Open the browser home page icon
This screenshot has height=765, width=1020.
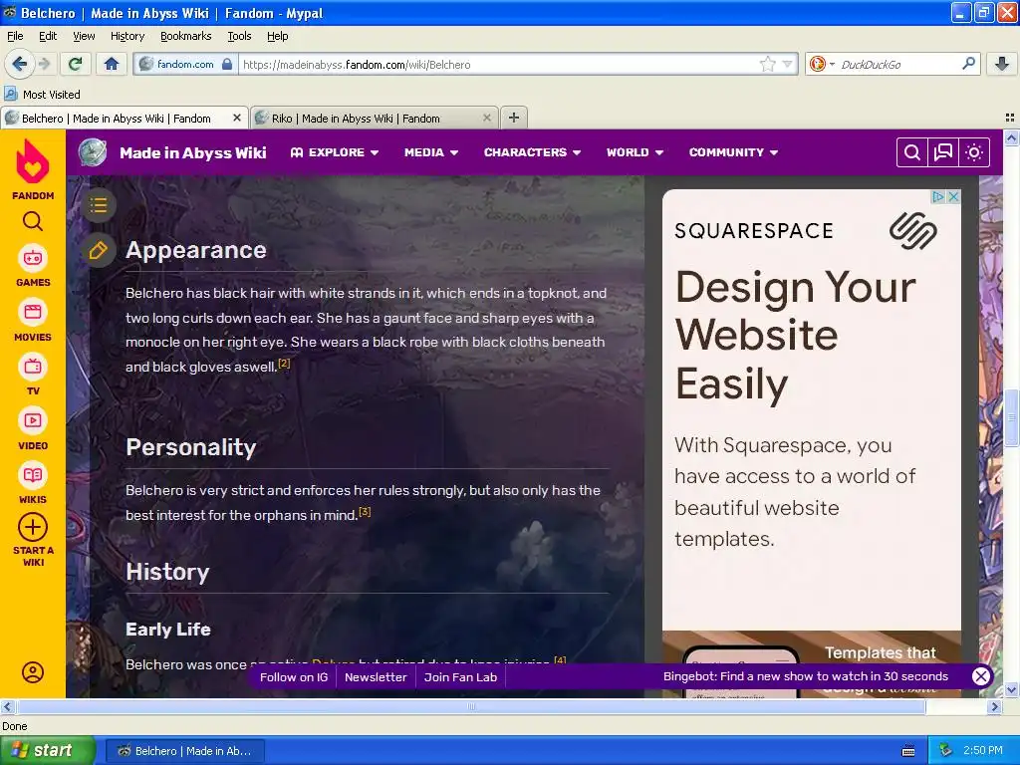112,64
